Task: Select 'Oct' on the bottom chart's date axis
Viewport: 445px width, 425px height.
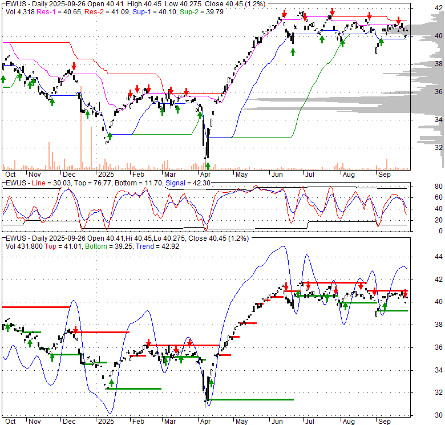Action: click(10, 422)
